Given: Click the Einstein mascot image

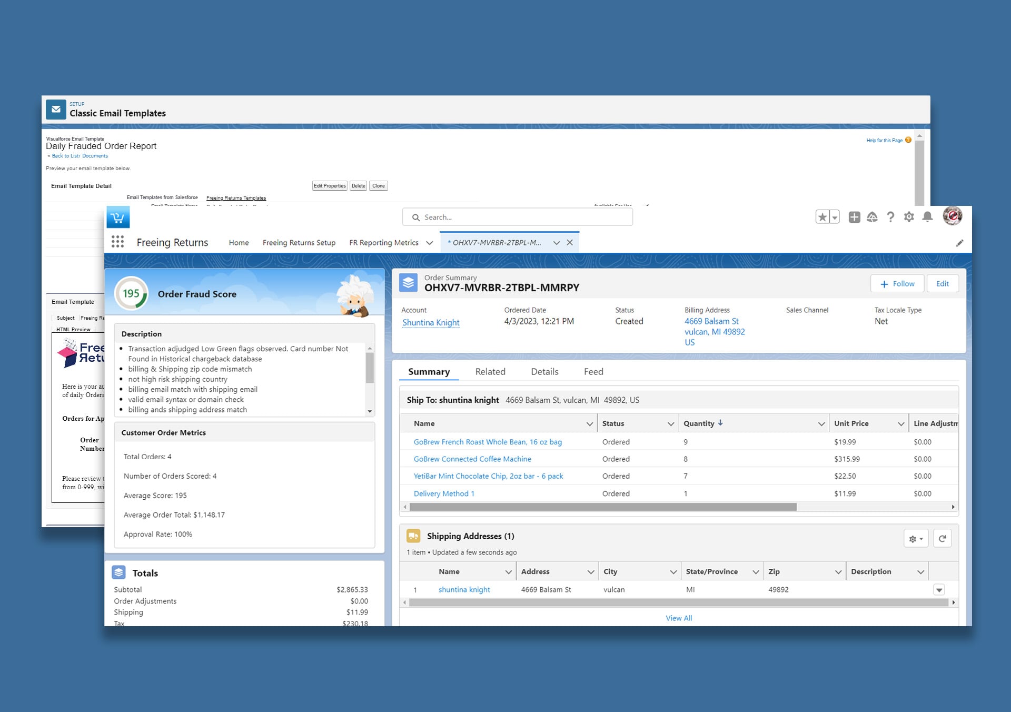Looking at the screenshot, I should coord(355,295).
